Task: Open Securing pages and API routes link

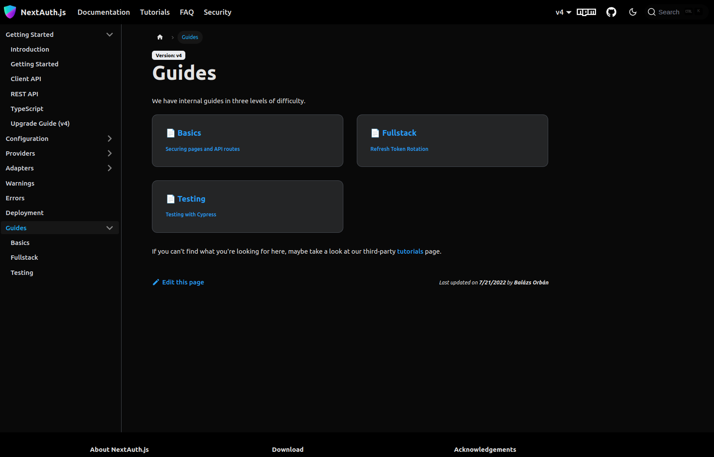Action: [202, 149]
